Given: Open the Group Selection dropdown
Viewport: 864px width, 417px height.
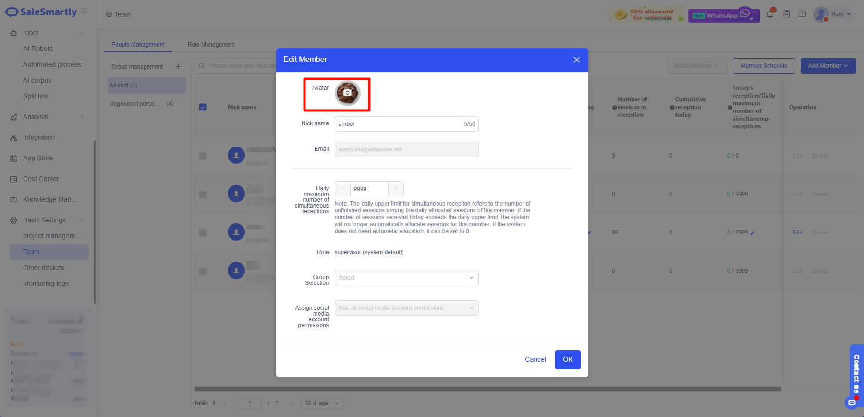Looking at the screenshot, I should (x=406, y=278).
